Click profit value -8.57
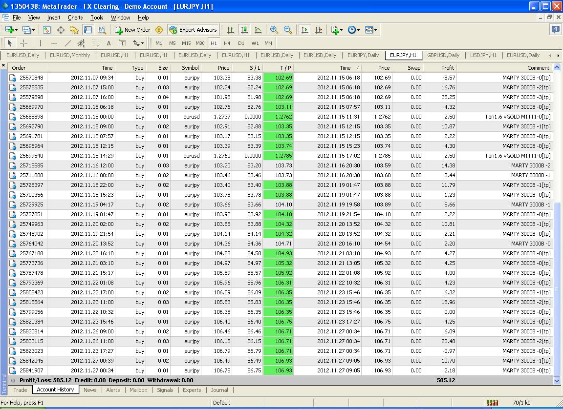 pos(449,78)
